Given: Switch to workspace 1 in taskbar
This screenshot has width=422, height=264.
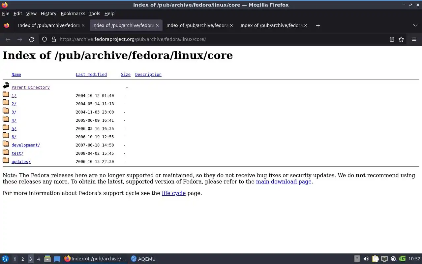Looking at the screenshot, I should click(15, 259).
